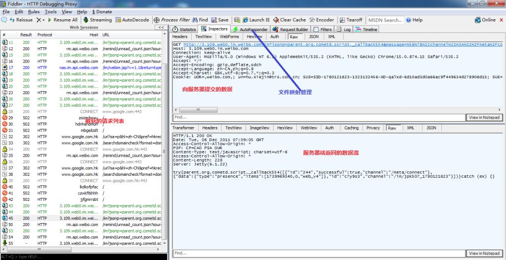Launch IE from the toolbar

[256, 20]
